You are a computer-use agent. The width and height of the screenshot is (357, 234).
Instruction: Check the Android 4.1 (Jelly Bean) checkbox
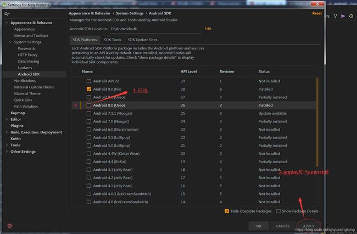pos(89,186)
